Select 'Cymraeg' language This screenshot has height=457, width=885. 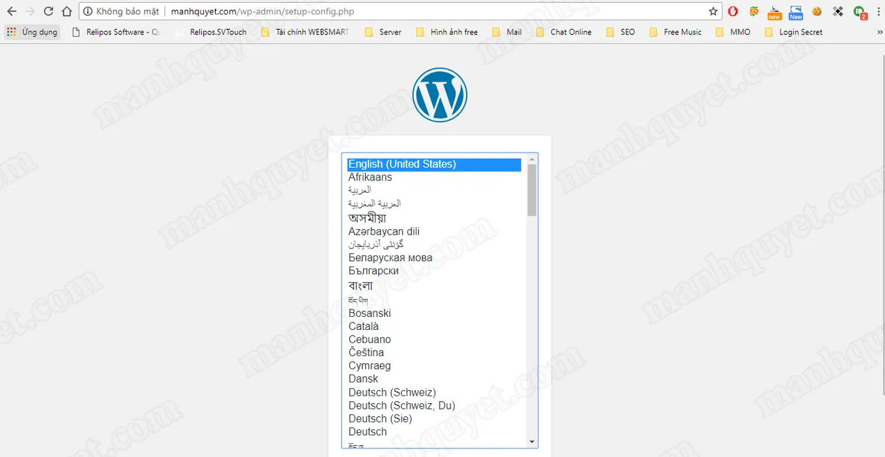[434, 366]
